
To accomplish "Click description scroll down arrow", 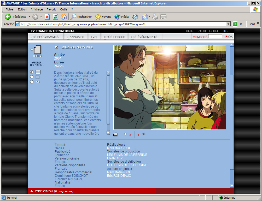I will [108, 133].
